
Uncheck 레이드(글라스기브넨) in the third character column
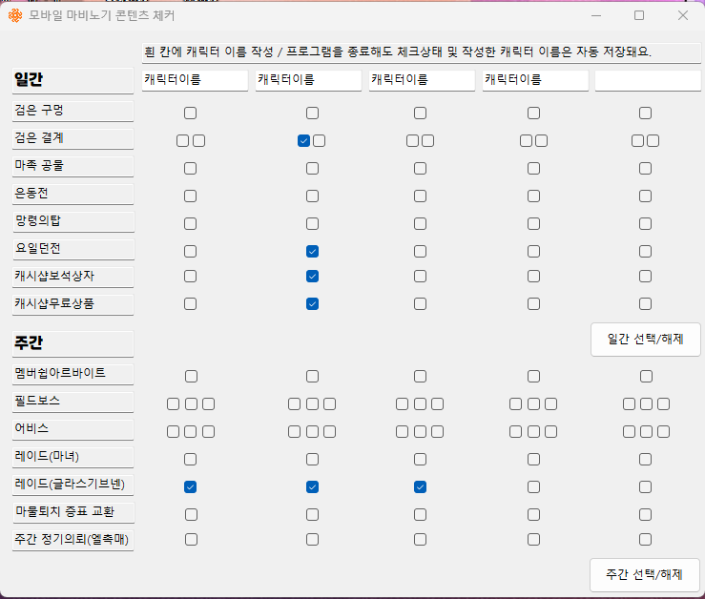pyautogui.click(x=421, y=487)
